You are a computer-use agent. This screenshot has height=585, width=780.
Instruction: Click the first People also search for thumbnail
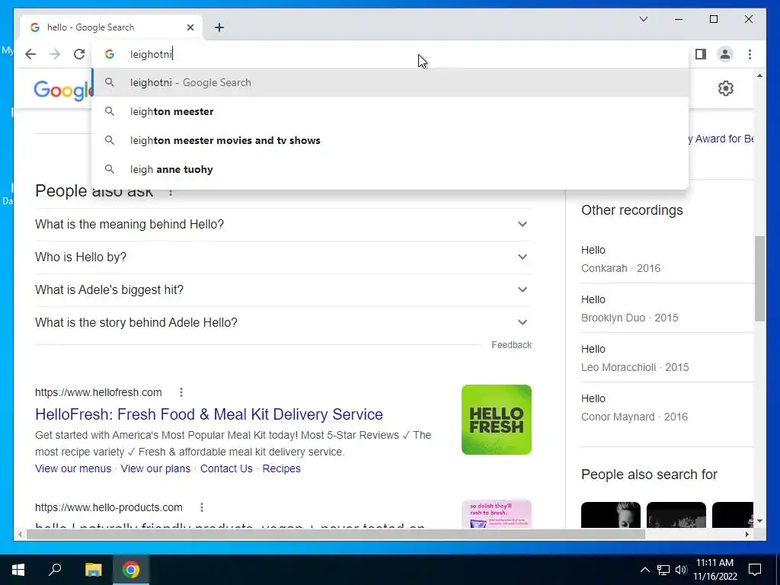coord(611,515)
